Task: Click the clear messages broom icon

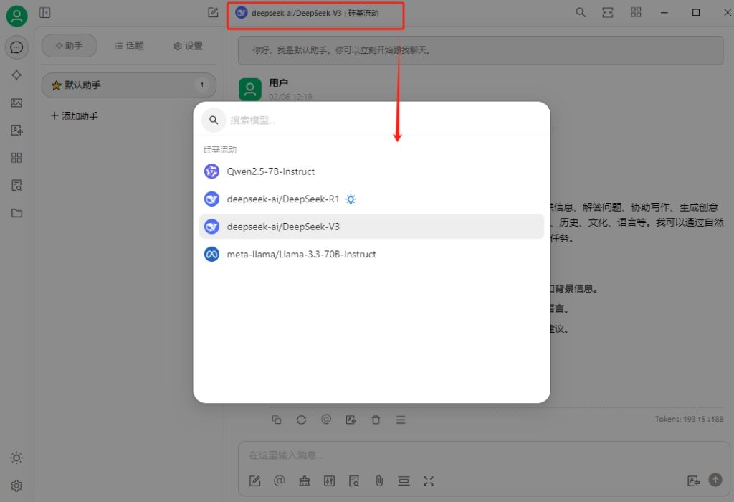Action: click(x=304, y=481)
